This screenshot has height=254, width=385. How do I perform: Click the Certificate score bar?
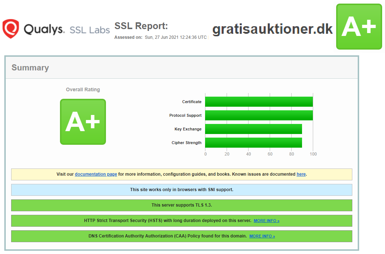(x=259, y=102)
